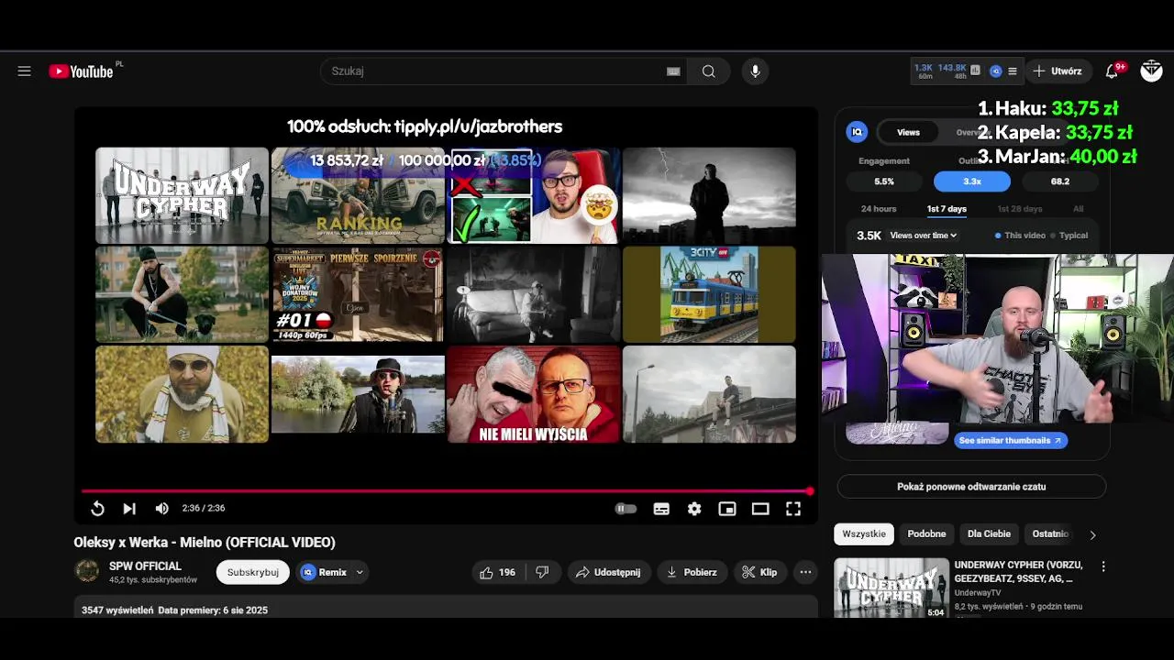Open more actions three-dot menu under video

click(805, 572)
